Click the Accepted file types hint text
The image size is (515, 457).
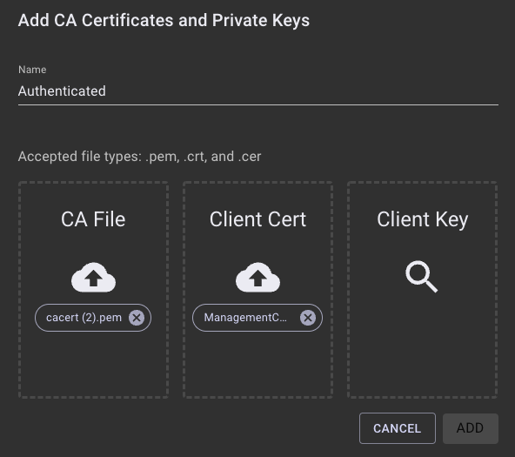[x=139, y=157]
